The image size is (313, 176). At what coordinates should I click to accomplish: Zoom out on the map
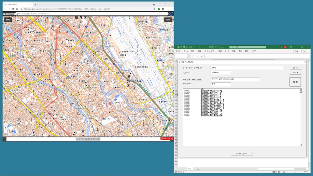[5, 131]
